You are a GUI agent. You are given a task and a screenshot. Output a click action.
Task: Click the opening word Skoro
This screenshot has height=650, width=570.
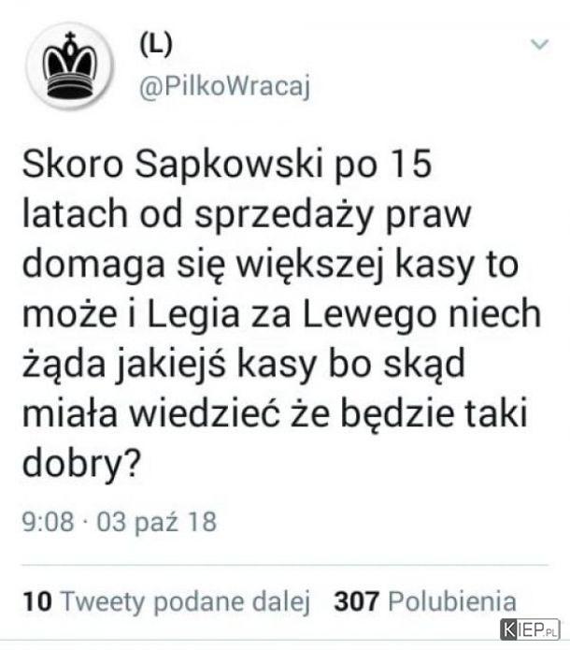pos(73,165)
